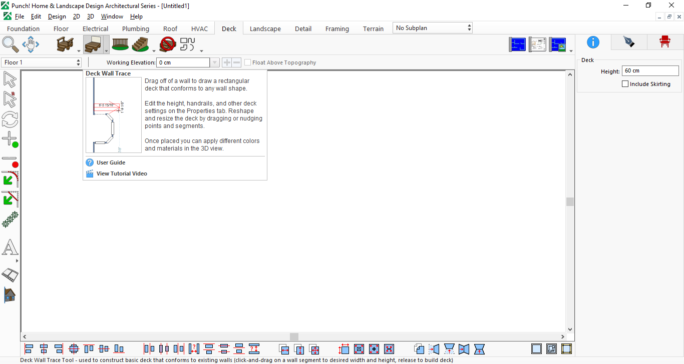Click the vertical scrollbar thumb
The image size is (684, 364).
570,201
